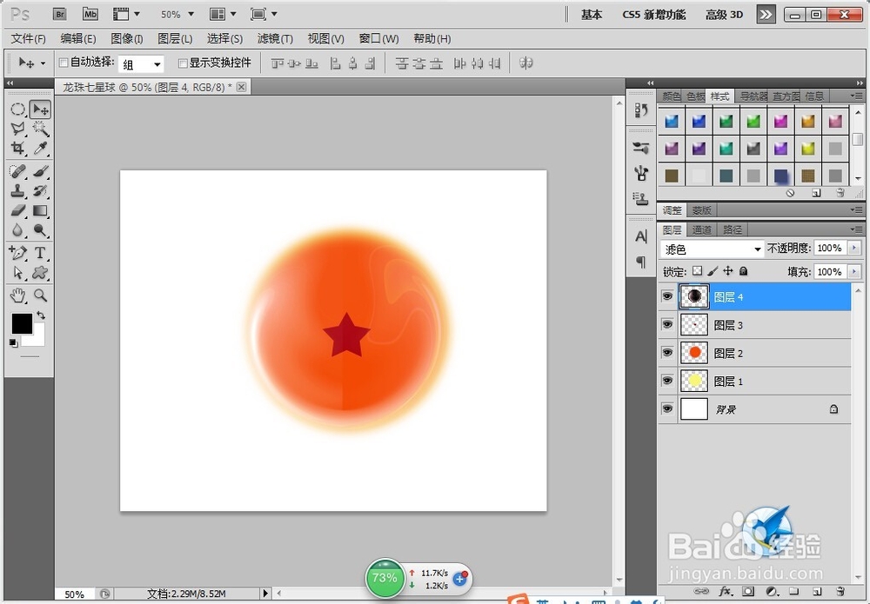Select the Healing Brush tool
The image size is (870, 604).
click(17, 170)
